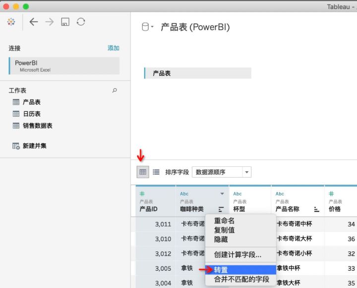
Task: Click the 产品表 table pill on canvas
Action: (198, 73)
